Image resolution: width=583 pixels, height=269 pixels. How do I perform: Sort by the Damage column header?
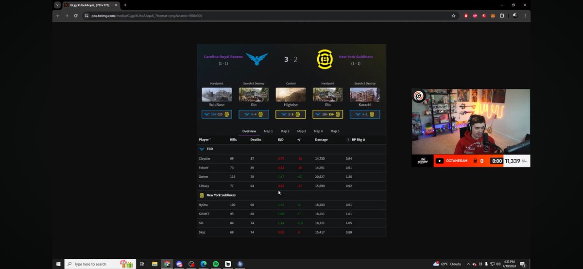tap(321, 139)
